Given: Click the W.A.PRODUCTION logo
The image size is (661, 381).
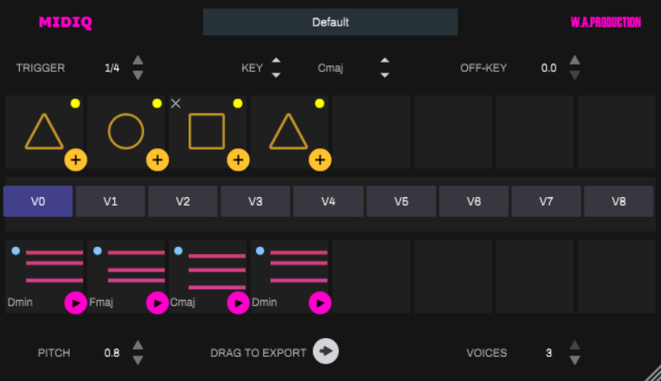Looking at the screenshot, I should pos(606,22).
